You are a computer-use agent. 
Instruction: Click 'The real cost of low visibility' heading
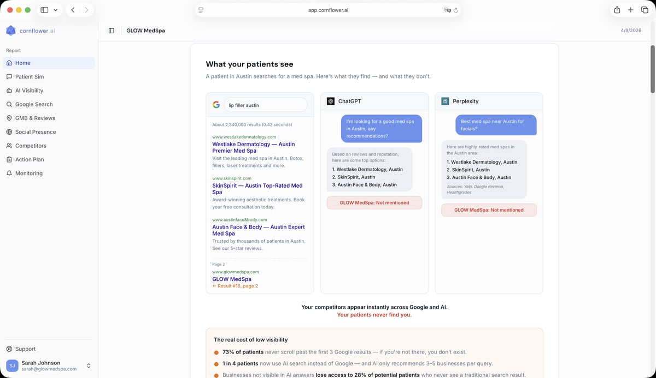coord(251,340)
